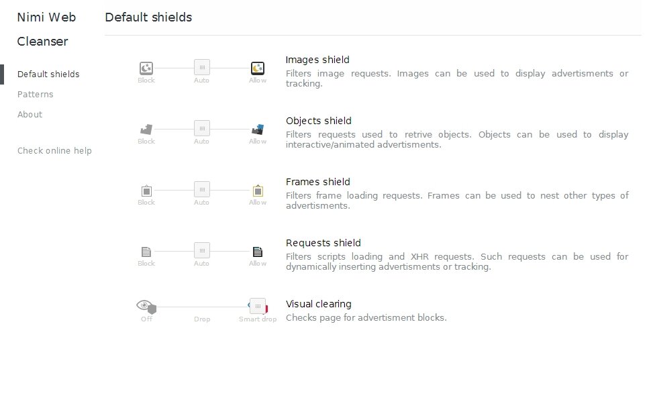Click the Images shield Allow label
The width and height of the screenshot is (651, 416).
point(258,80)
